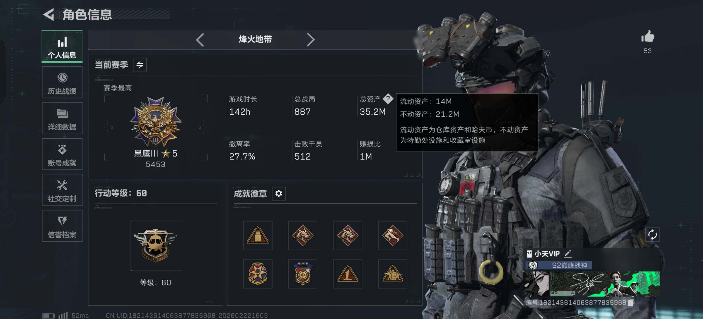The width and height of the screenshot is (703, 319).
Task: Click the 总资产 question mark help icon
Action: tap(388, 99)
